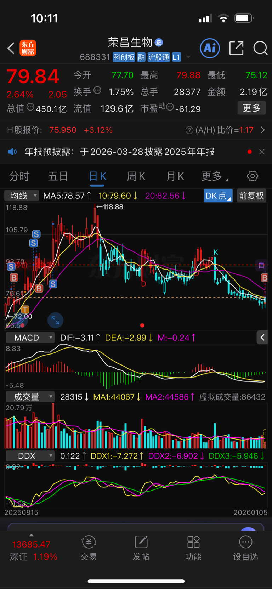Image resolution: width=272 pixels, height=589 pixels.
Task: Tap the 沪股通 tag
Action: pos(159,57)
